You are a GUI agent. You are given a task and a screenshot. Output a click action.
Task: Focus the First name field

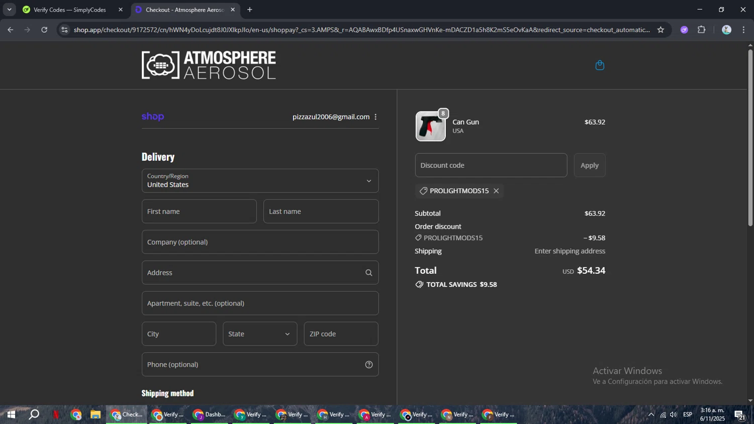pyautogui.click(x=199, y=211)
